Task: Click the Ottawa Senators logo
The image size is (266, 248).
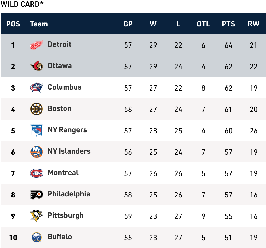Action: coord(36,66)
